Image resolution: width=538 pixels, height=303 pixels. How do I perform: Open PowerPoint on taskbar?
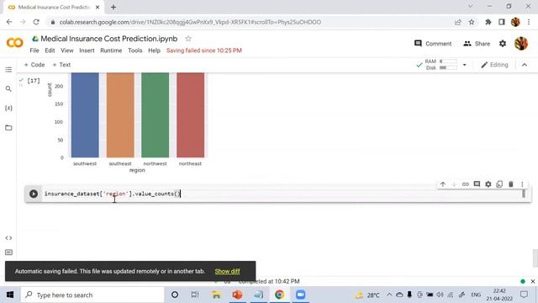[x=237, y=295]
